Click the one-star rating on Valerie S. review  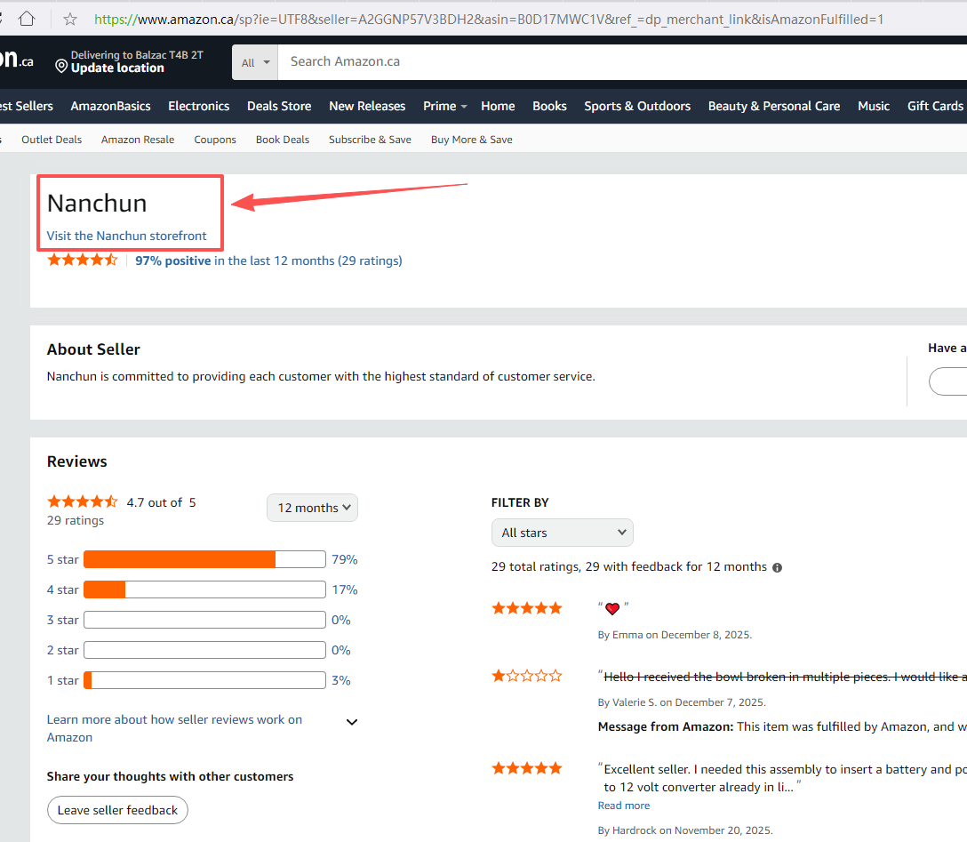[x=527, y=676]
